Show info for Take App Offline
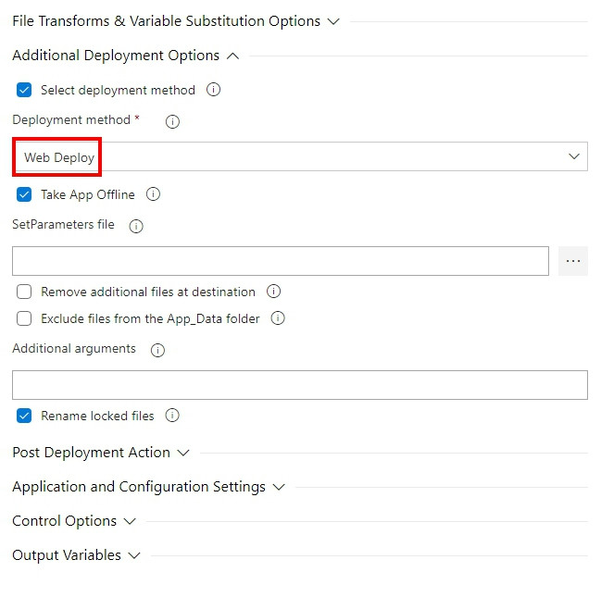This screenshot has height=597, width=601. pyautogui.click(x=153, y=194)
